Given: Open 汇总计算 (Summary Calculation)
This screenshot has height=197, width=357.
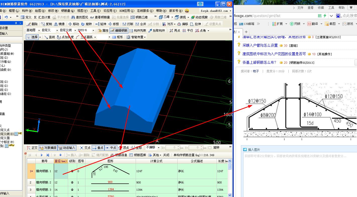Looking at the screenshot, I should point(42,17).
